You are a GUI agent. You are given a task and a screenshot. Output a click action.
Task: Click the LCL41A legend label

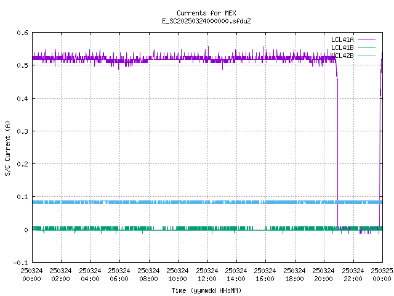[342, 39]
